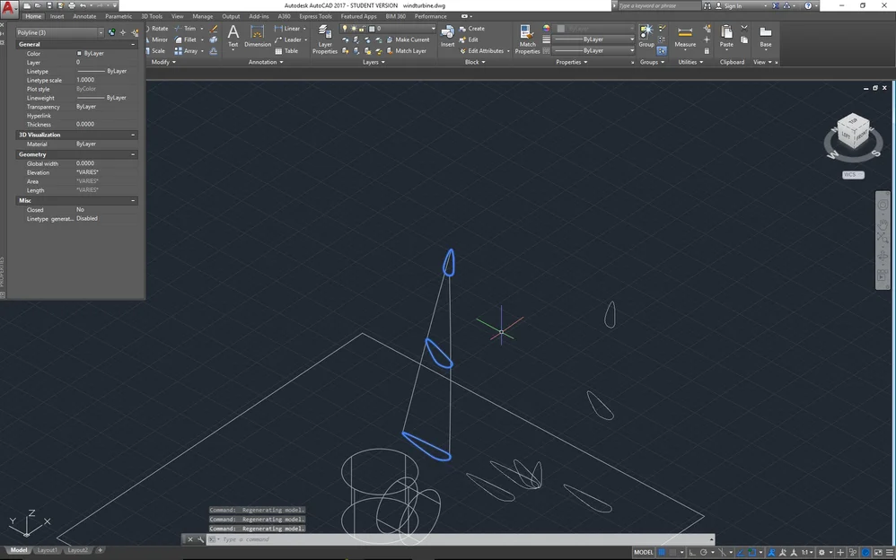896x560 pixels.
Task: Expand the Annotation panel flyout
Action: (x=266, y=62)
